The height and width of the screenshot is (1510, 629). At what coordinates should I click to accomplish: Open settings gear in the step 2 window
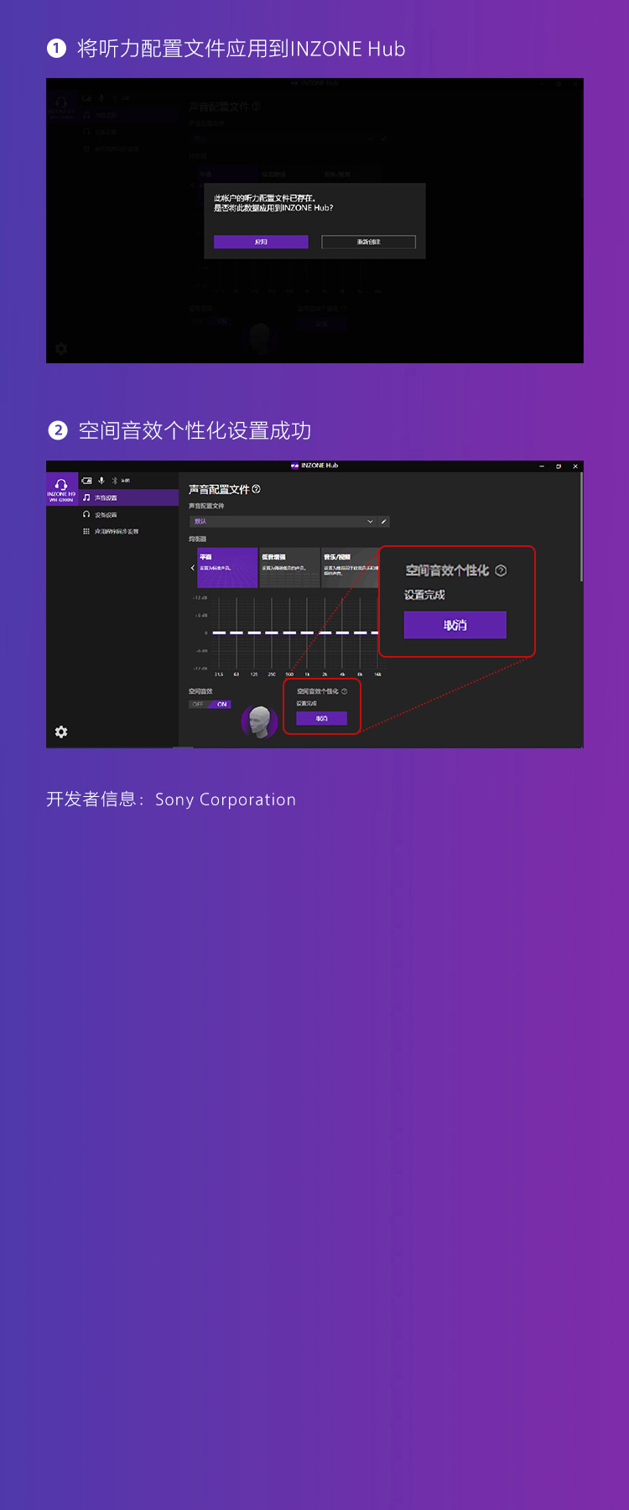coord(61,732)
